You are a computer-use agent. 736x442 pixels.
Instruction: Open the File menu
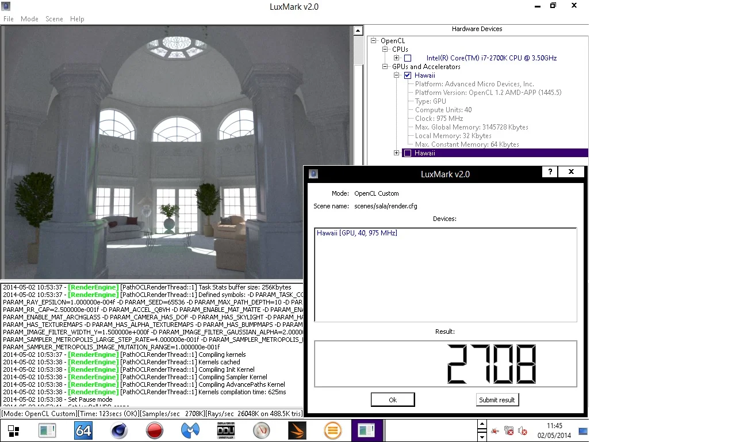click(8, 19)
